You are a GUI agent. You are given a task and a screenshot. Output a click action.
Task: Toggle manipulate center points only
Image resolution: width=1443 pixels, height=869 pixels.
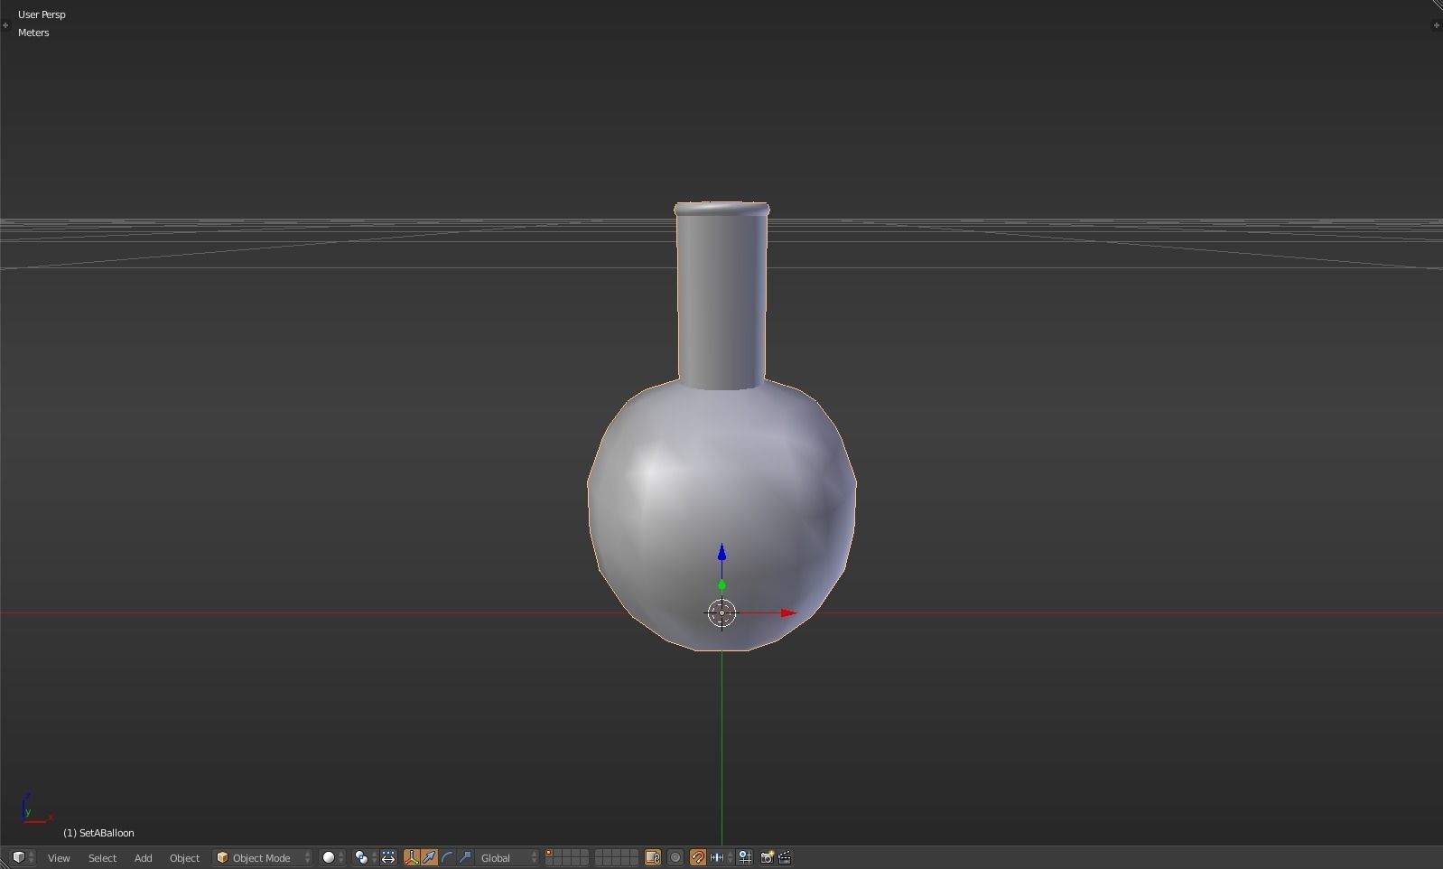(x=388, y=857)
